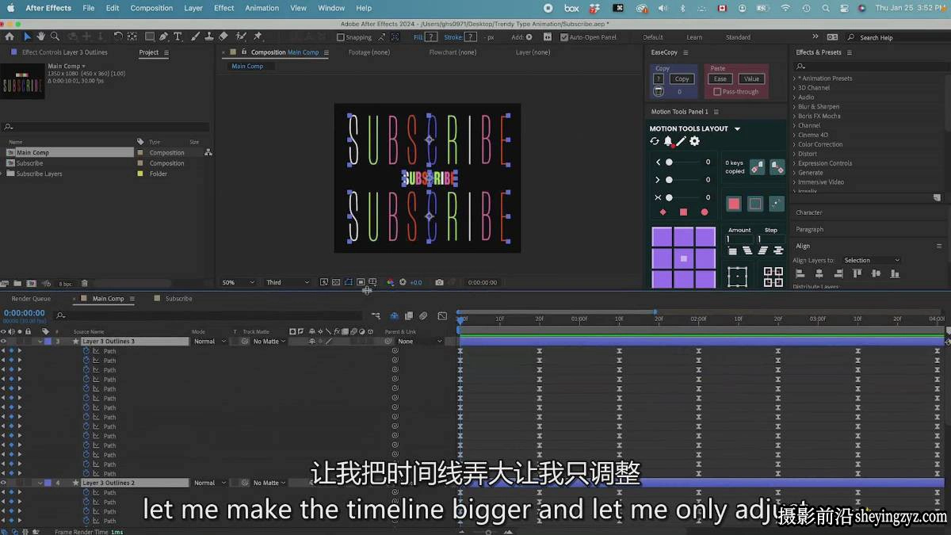Screen dimensions: 951x535
Task: Open Align Layers to Selection dropdown
Action: 872,260
